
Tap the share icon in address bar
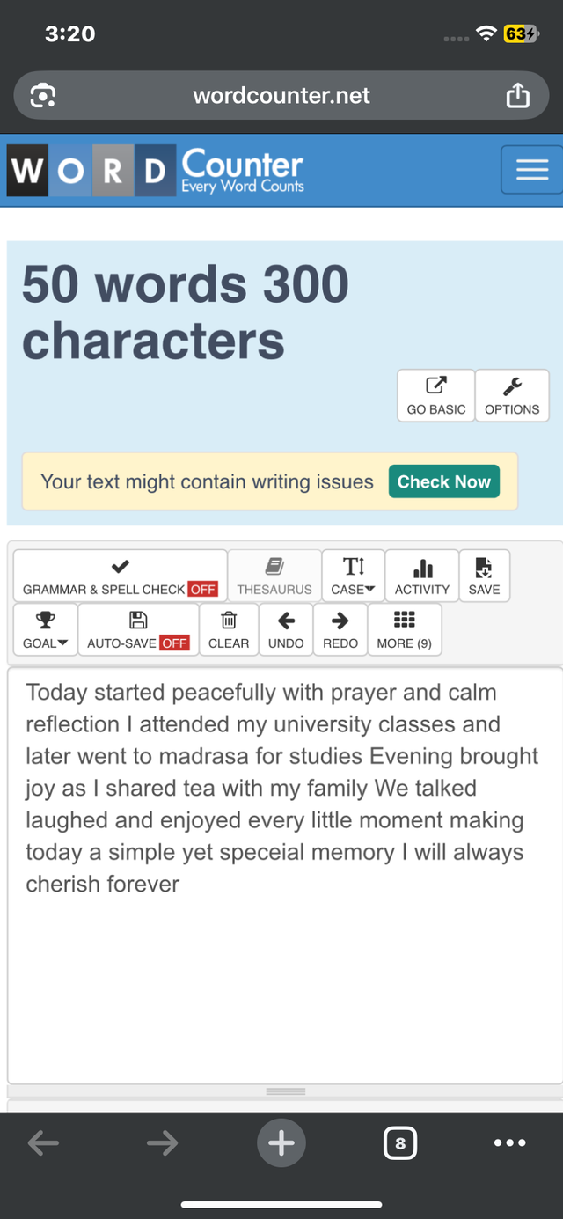pos(518,95)
